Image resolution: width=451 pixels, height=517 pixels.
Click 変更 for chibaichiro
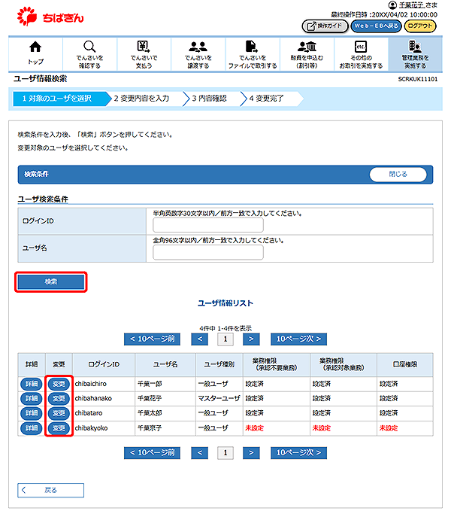click(x=59, y=384)
